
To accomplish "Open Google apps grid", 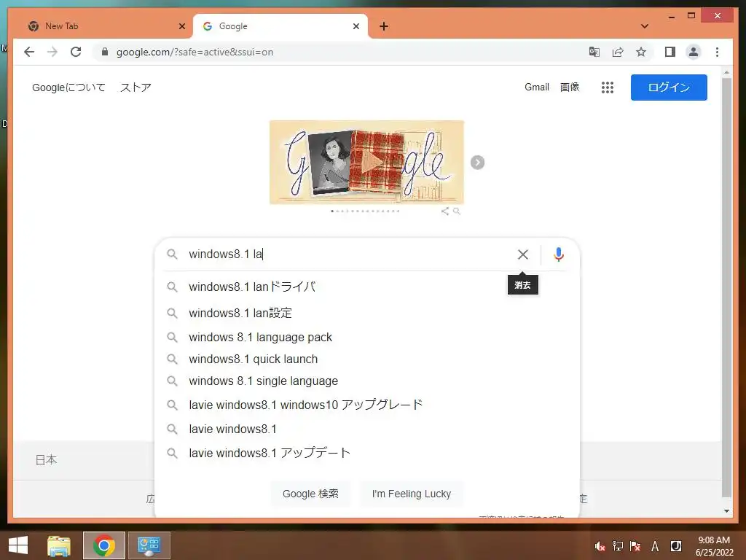I will click(607, 87).
